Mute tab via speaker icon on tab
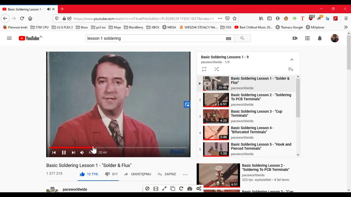This screenshot has width=351, height=197. coord(49,9)
